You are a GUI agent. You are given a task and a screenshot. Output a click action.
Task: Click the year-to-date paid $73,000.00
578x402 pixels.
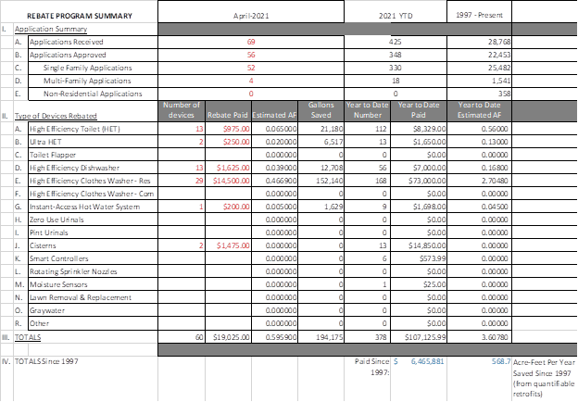pyautogui.click(x=427, y=181)
